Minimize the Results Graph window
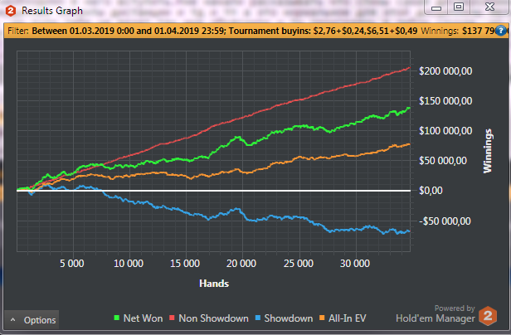Screen dimensions: 511x335 point(436,7)
